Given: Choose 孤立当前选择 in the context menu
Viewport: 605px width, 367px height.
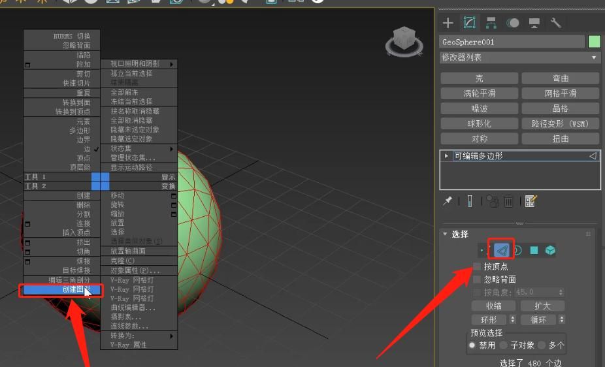Looking at the screenshot, I should (x=139, y=73).
